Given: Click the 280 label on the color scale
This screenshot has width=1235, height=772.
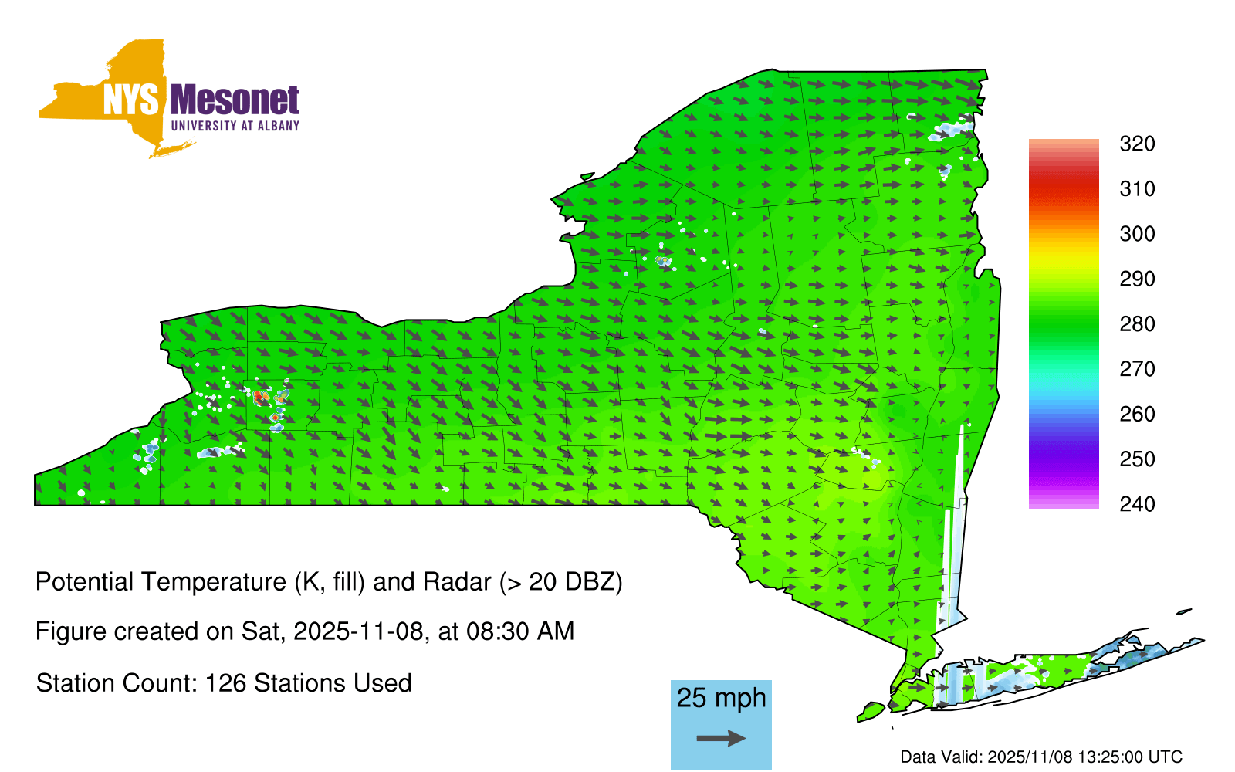Looking at the screenshot, I should coord(1137,324).
